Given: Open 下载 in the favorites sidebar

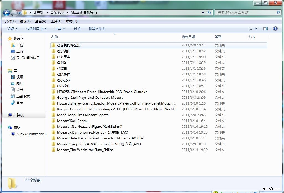Looking at the screenshot, I should (19, 45).
